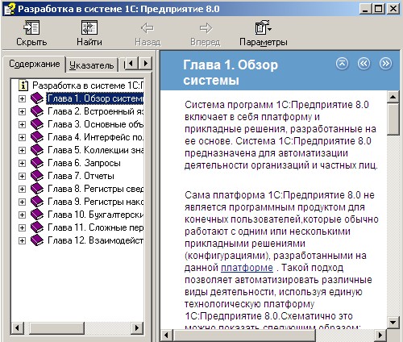This screenshot has height=342, width=403.
Task: Select Глава 12. Взаимодейст tree entry
Action: [x=96, y=240]
